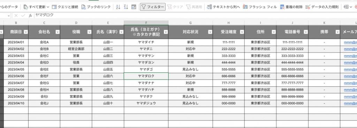
Task: Cancel entry with formula bar X icon
Action: (x=16, y=16)
